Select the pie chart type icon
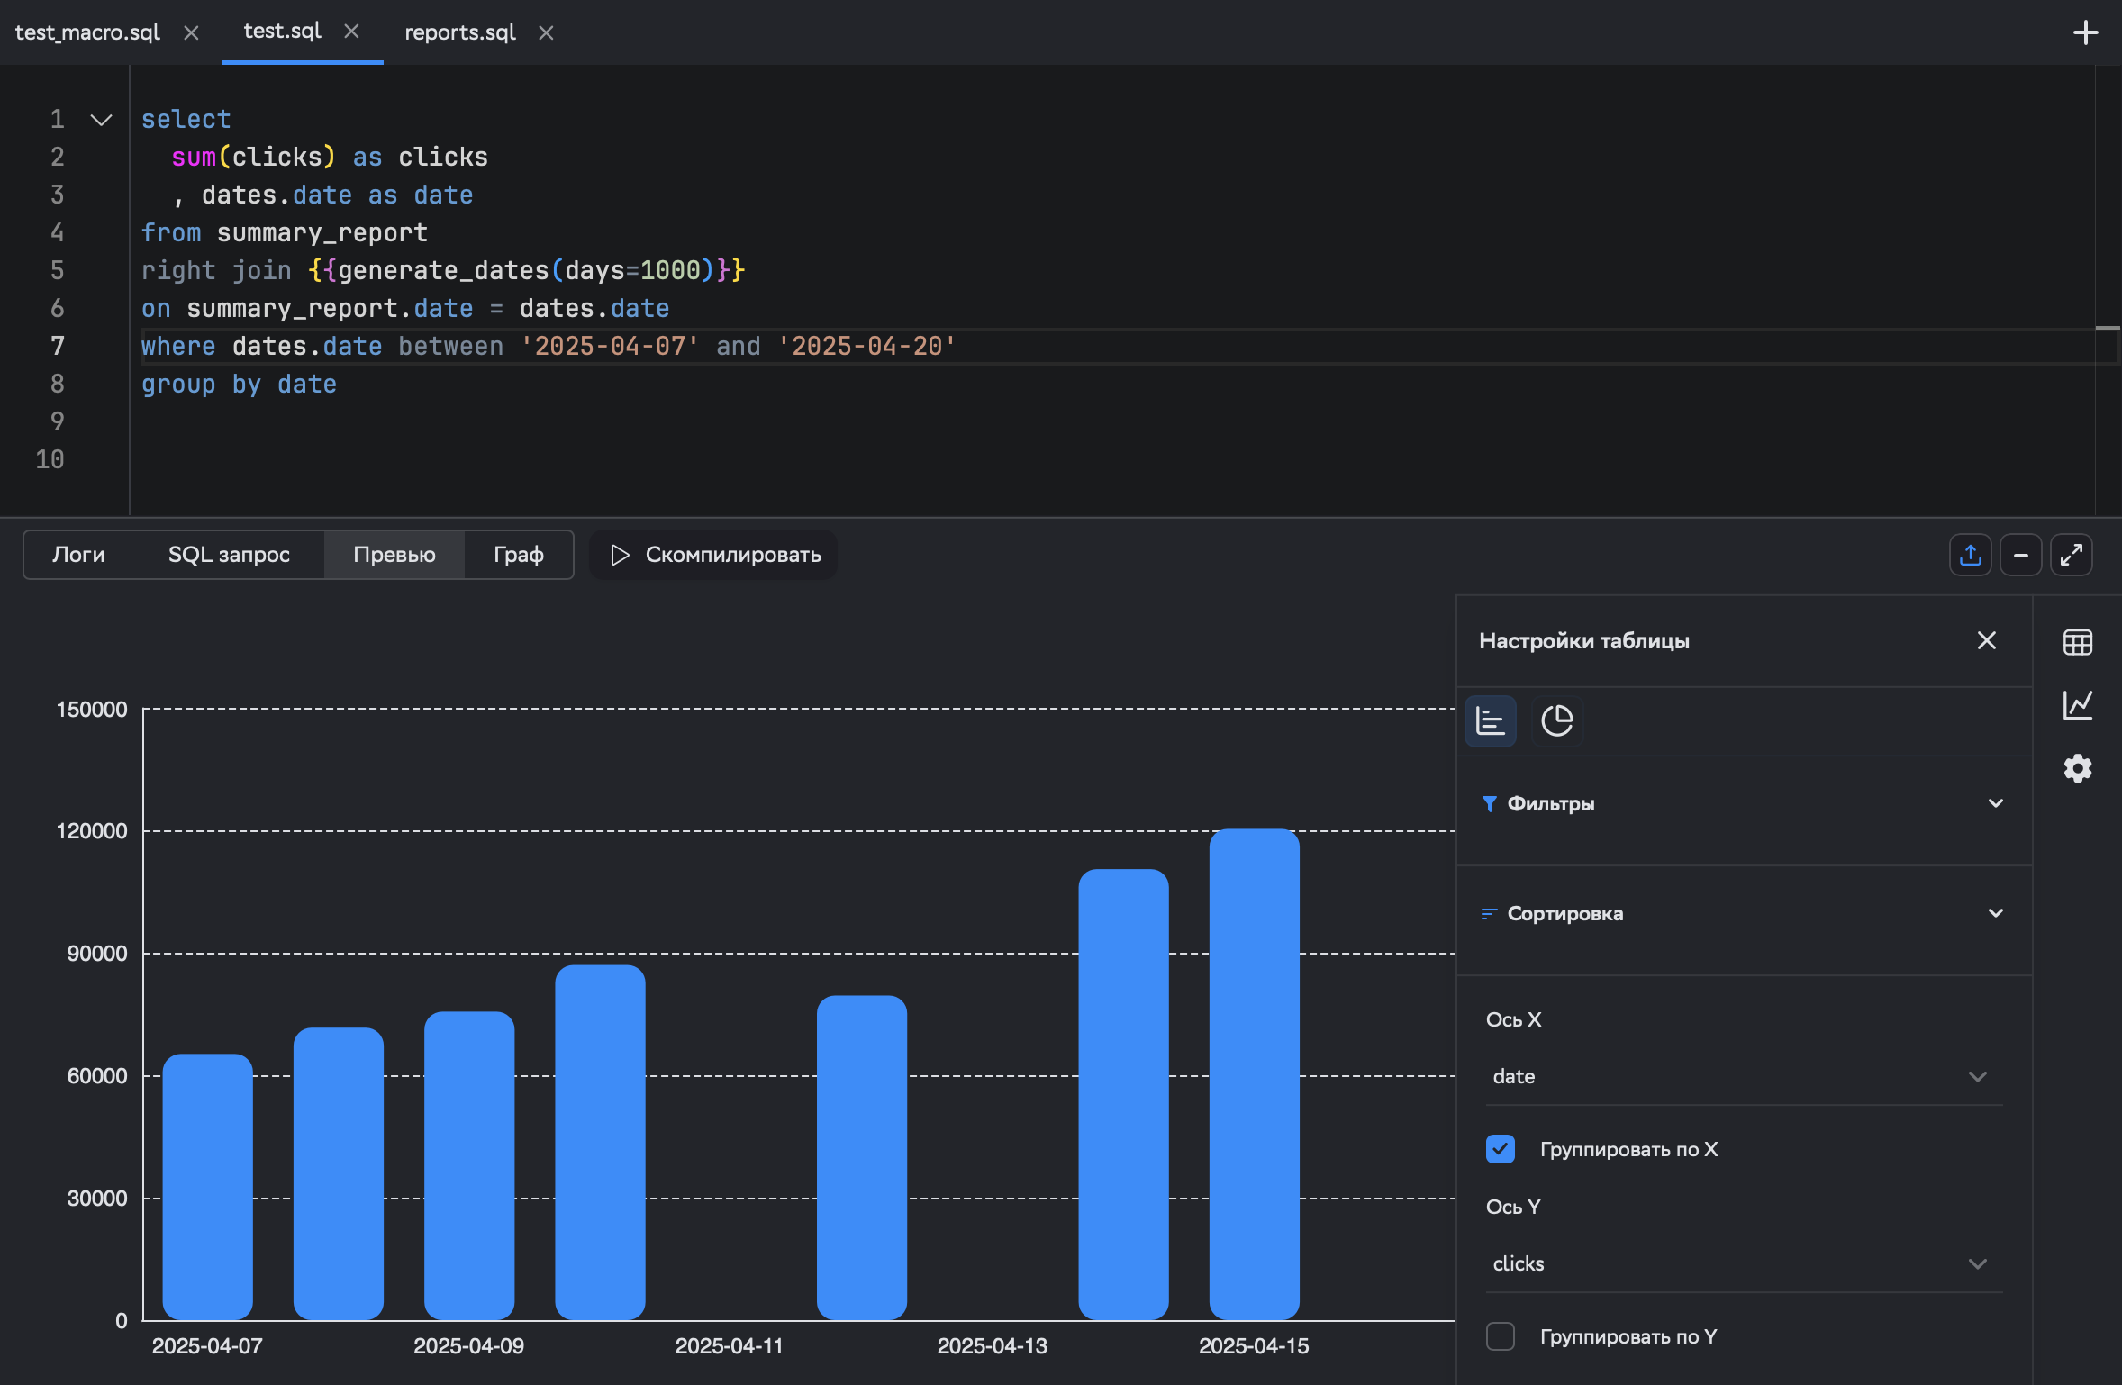The height and width of the screenshot is (1385, 2122). pyautogui.click(x=1556, y=720)
